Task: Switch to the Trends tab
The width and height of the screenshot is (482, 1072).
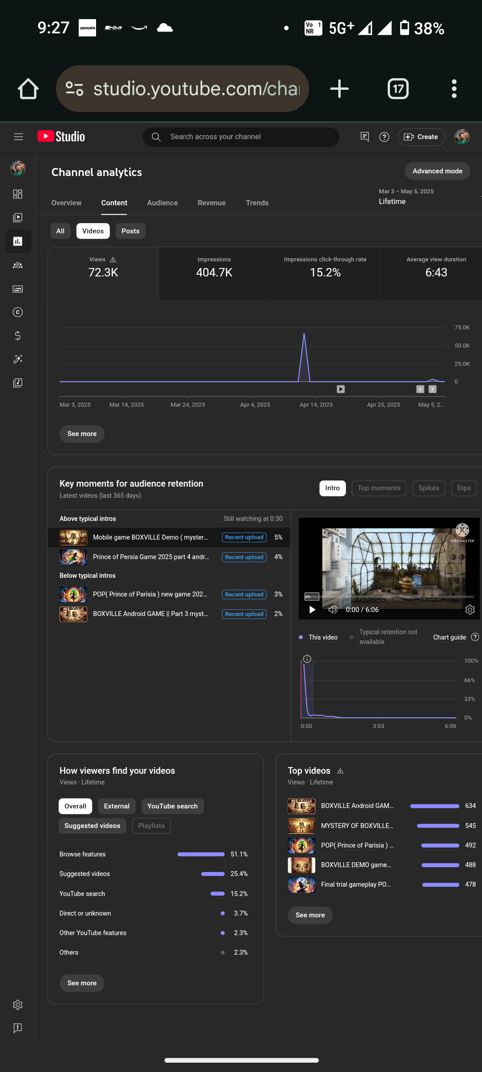Action: (x=257, y=203)
